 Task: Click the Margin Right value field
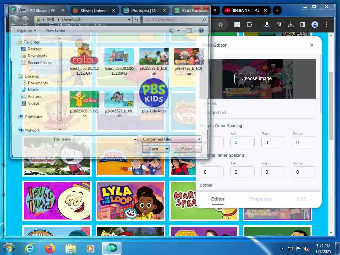point(273,142)
